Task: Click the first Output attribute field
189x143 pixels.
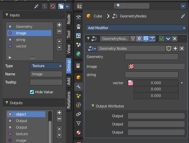Action: (x=156, y=116)
